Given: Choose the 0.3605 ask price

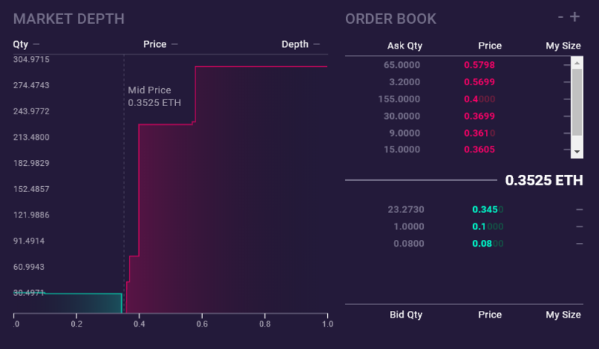Looking at the screenshot, I should [x=479, y=149].
